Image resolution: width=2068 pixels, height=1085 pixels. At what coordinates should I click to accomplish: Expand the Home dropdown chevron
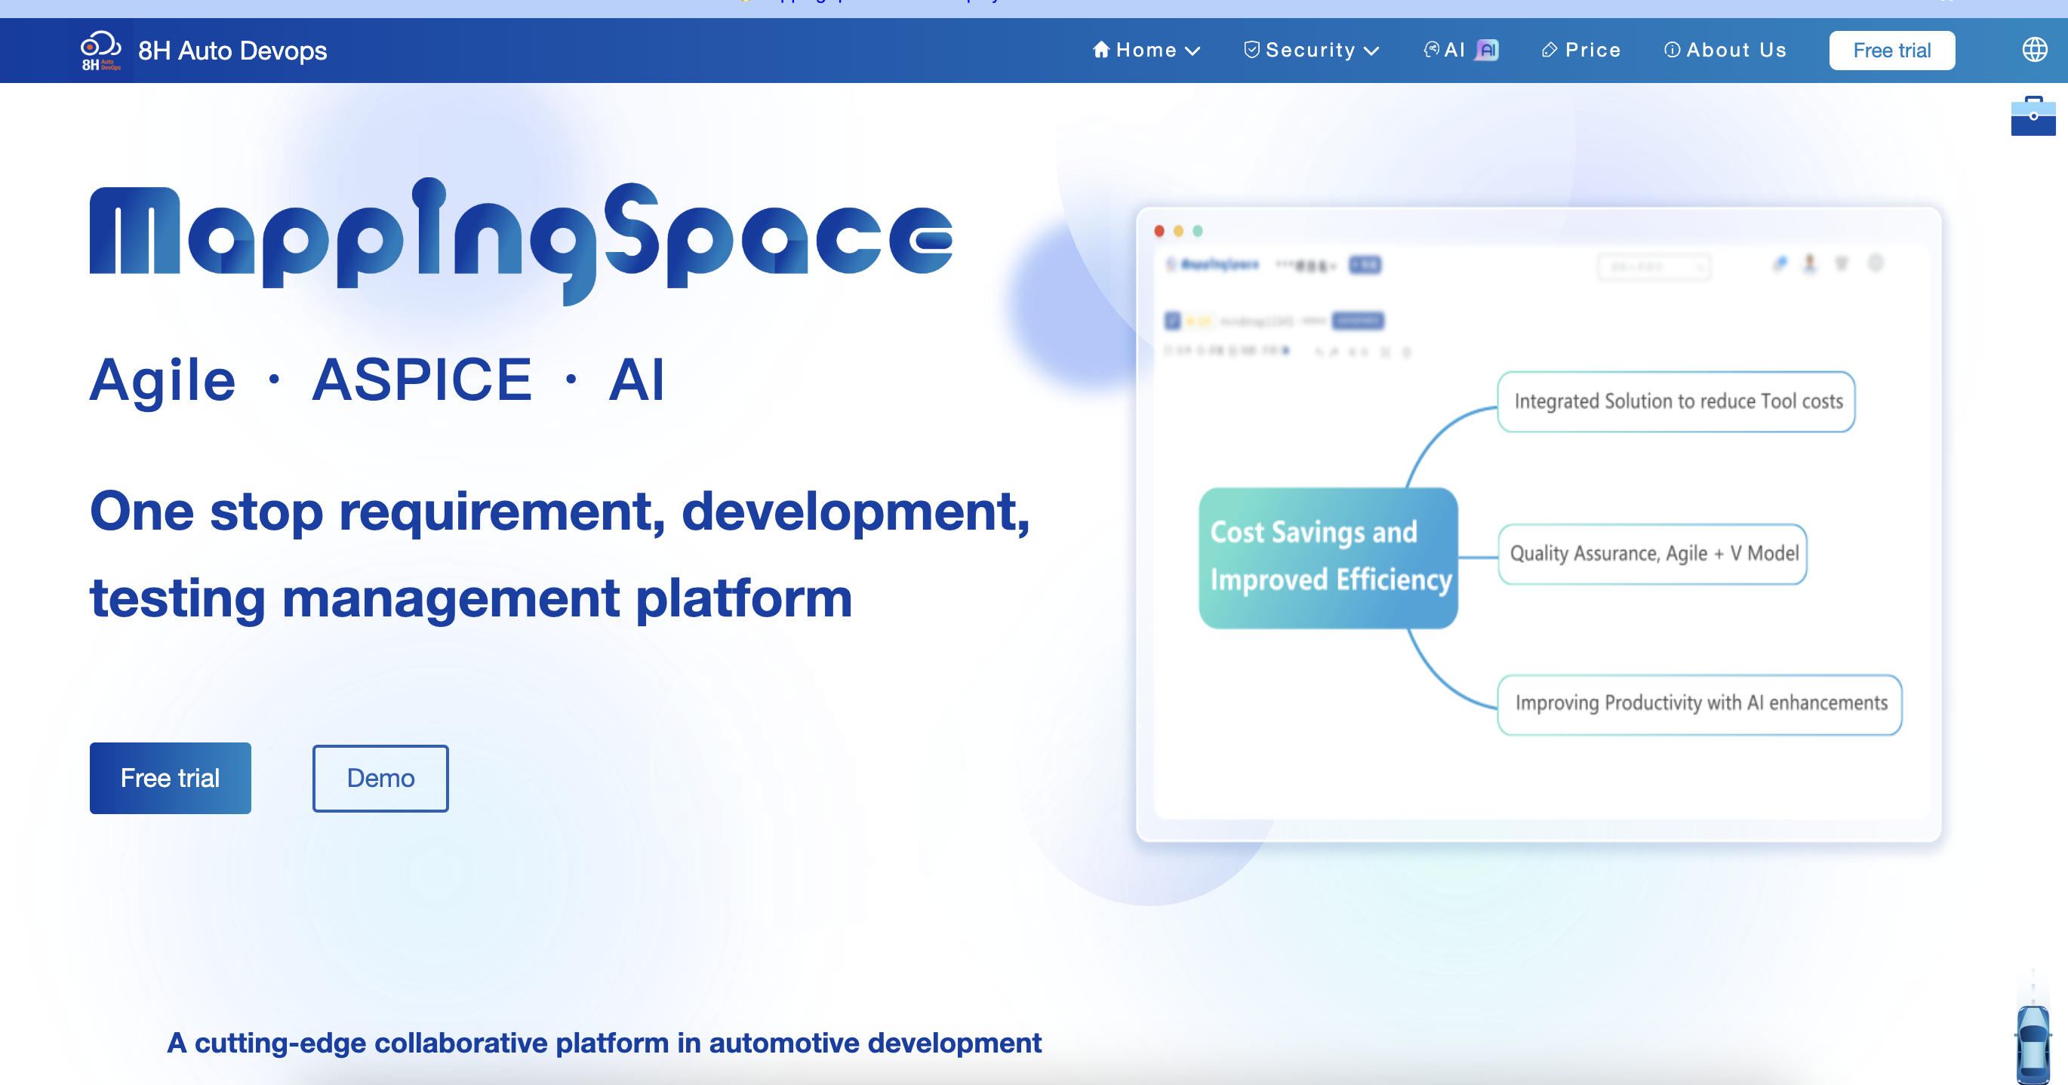coord(1193,51)
